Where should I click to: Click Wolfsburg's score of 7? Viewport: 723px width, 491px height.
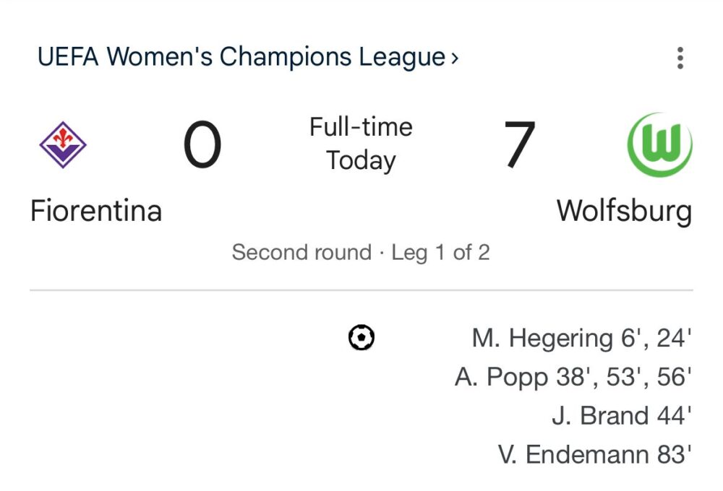click(520, 145)
